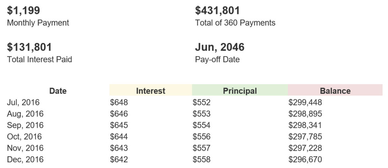Click the $431,801 total payments figure

coord(217,11)
